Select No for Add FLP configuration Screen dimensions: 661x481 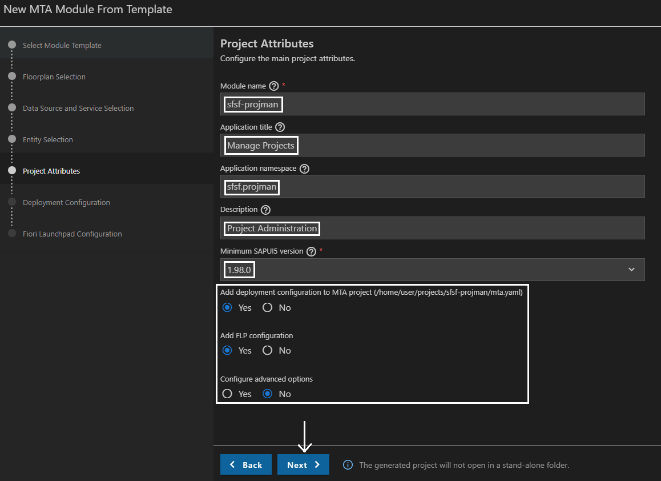point(267,351)
